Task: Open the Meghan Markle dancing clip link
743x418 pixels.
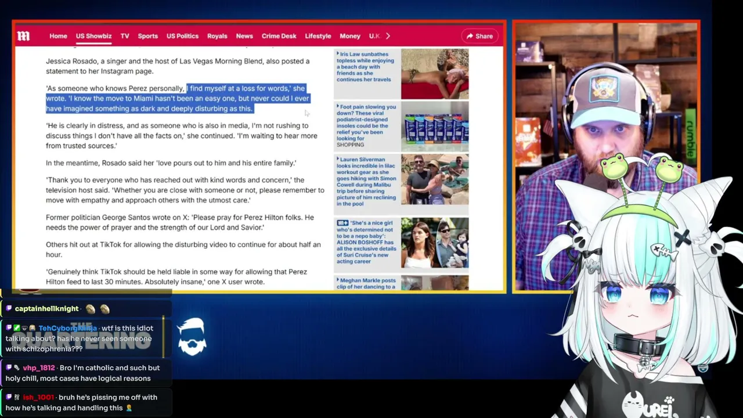Action: [366, 283]
